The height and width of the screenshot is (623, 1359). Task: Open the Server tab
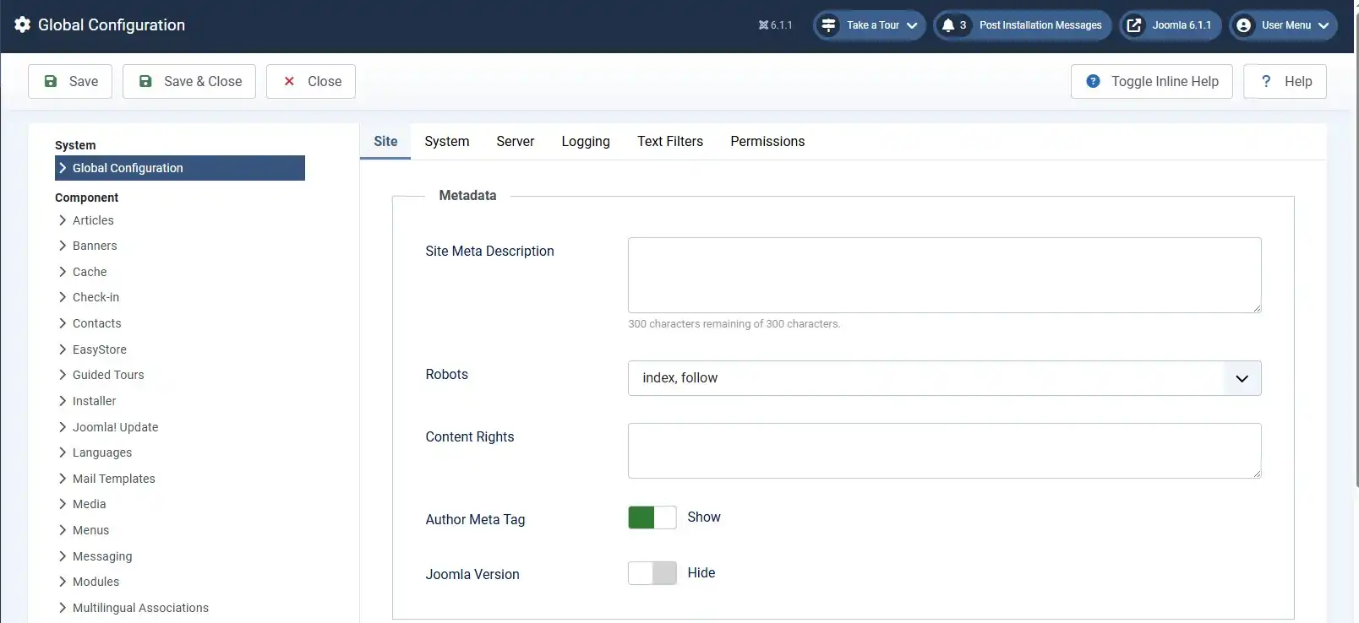pyautogui.click(x=516, y=141)
